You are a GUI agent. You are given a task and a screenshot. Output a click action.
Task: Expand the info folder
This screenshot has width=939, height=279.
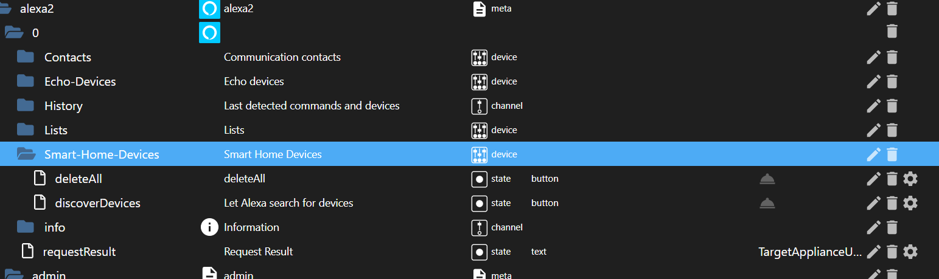tap(26, 227)
